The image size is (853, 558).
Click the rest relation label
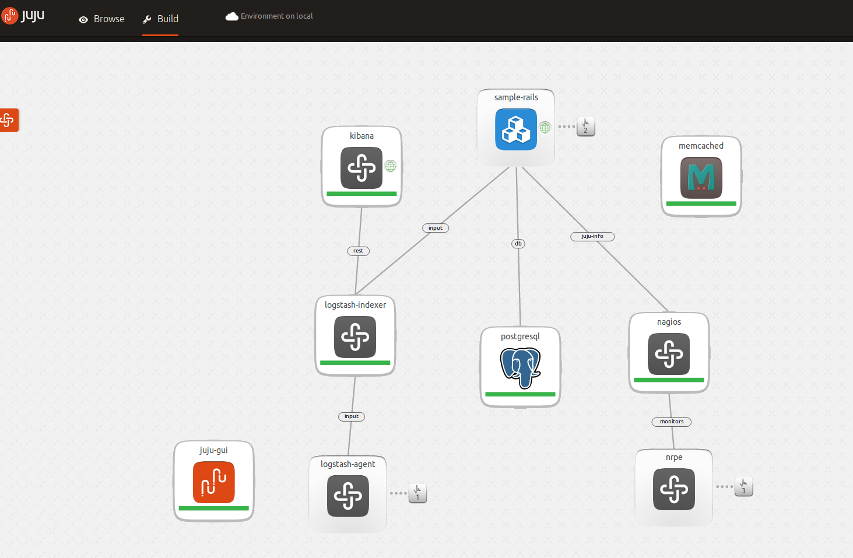click(x=358, y=251)
